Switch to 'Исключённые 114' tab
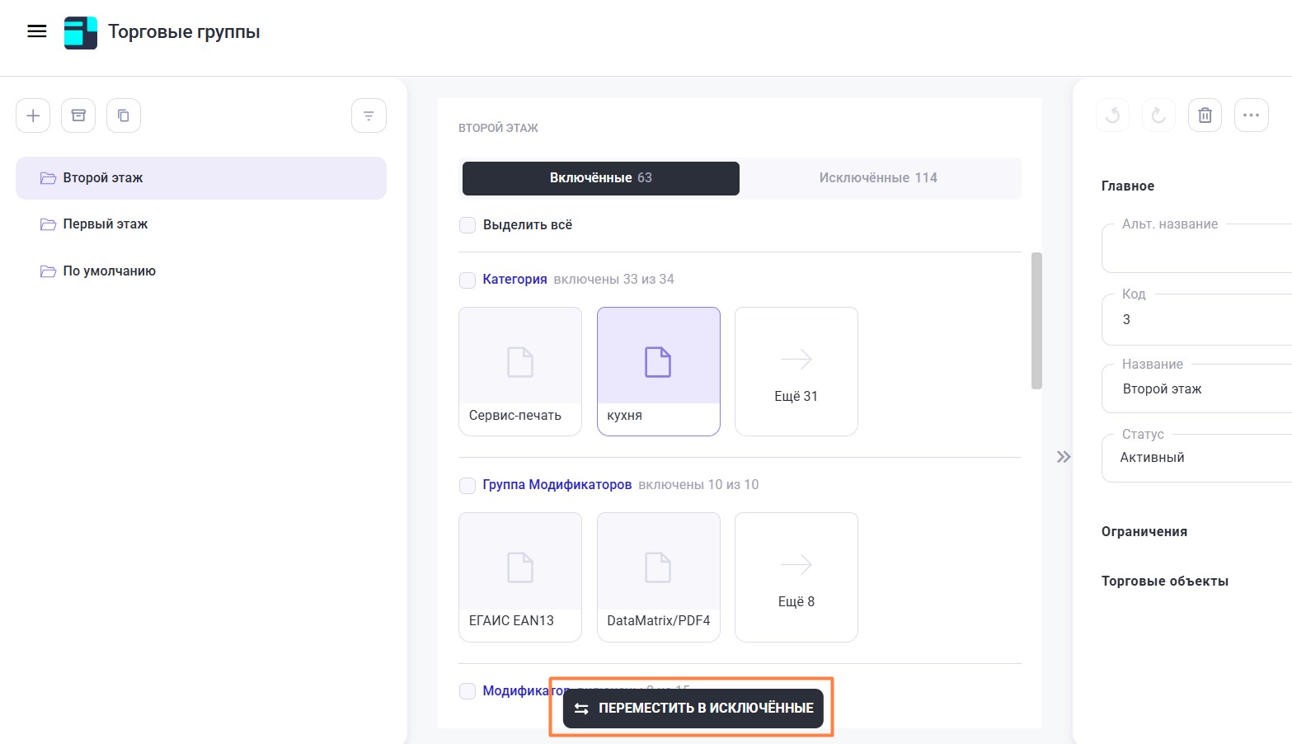The height and width of the screenshot is (744, 1292). click(x=878, y=178)
